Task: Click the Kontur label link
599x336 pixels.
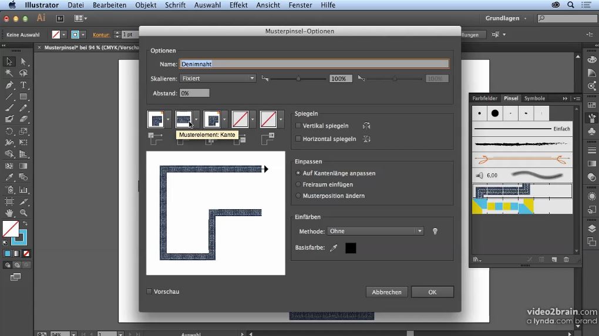Action: [101, 35]
